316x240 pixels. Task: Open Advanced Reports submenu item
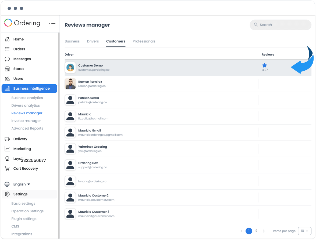27,128
